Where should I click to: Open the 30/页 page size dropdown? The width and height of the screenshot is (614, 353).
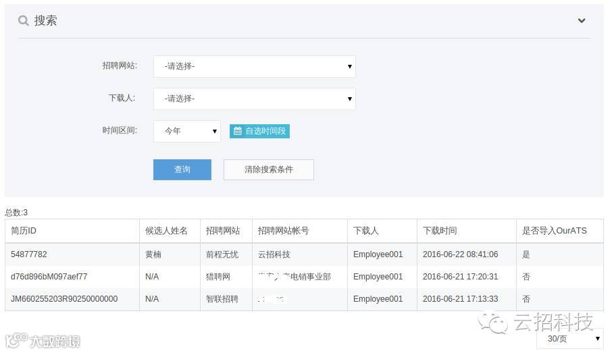click(569, 339)
